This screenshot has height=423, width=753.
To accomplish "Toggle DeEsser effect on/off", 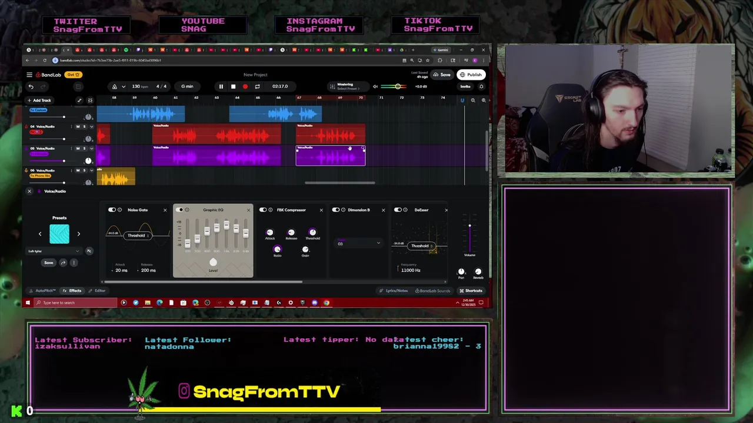I will point(398,210).
